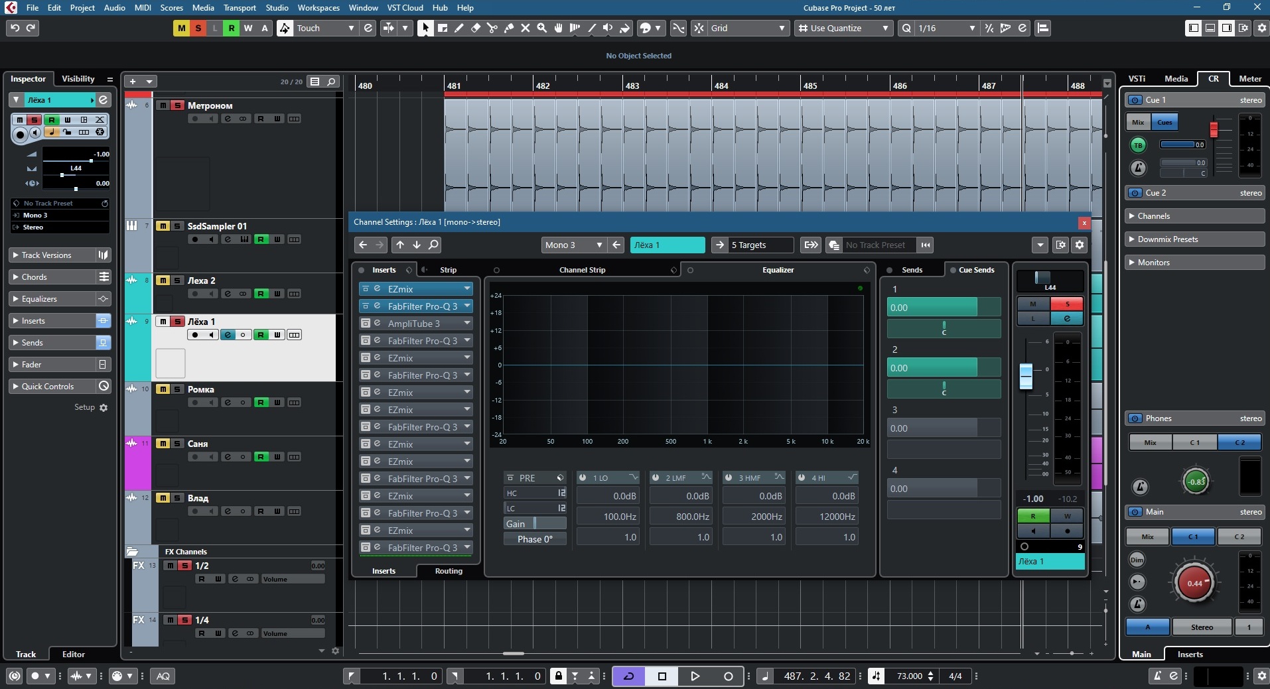
Task: Select the Mute X tool
Action: [x=525, y=28]
